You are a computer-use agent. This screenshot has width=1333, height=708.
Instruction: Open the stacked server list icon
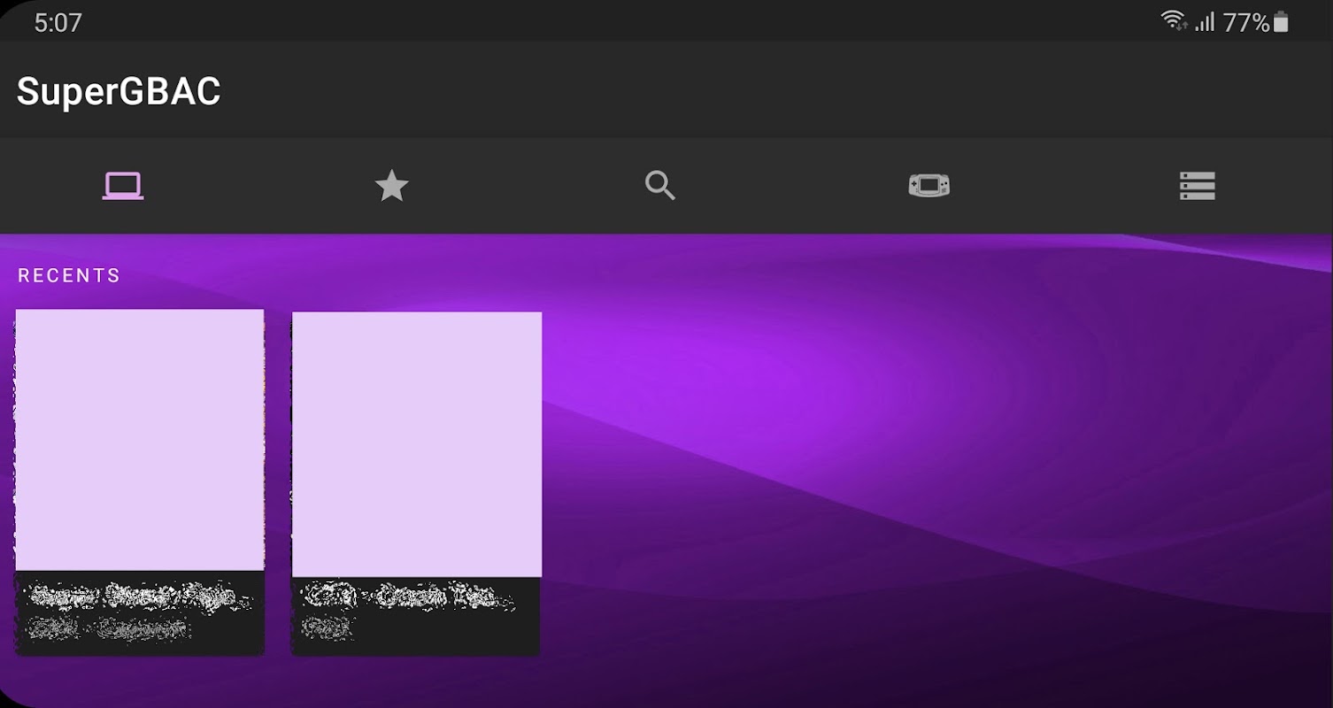click(x=1198, y=186)
